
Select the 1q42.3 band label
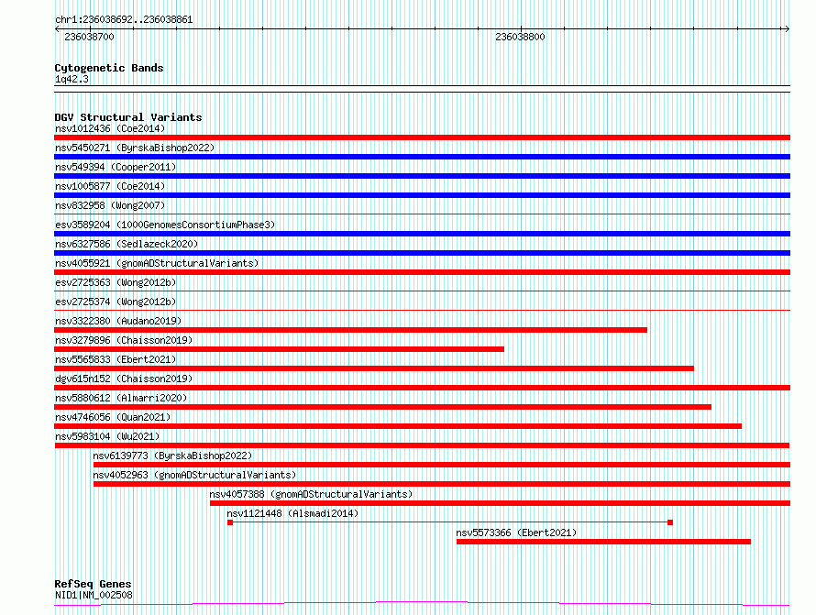pos(72,79)
